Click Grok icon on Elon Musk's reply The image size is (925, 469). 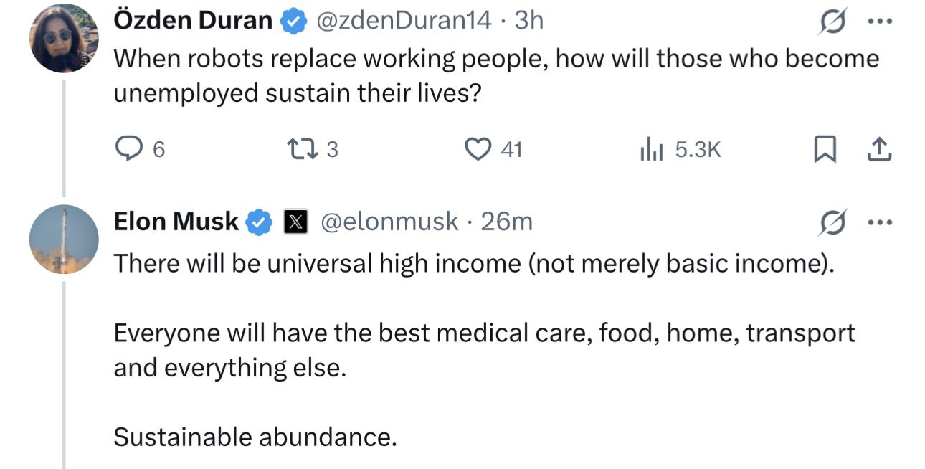[832, 222]
